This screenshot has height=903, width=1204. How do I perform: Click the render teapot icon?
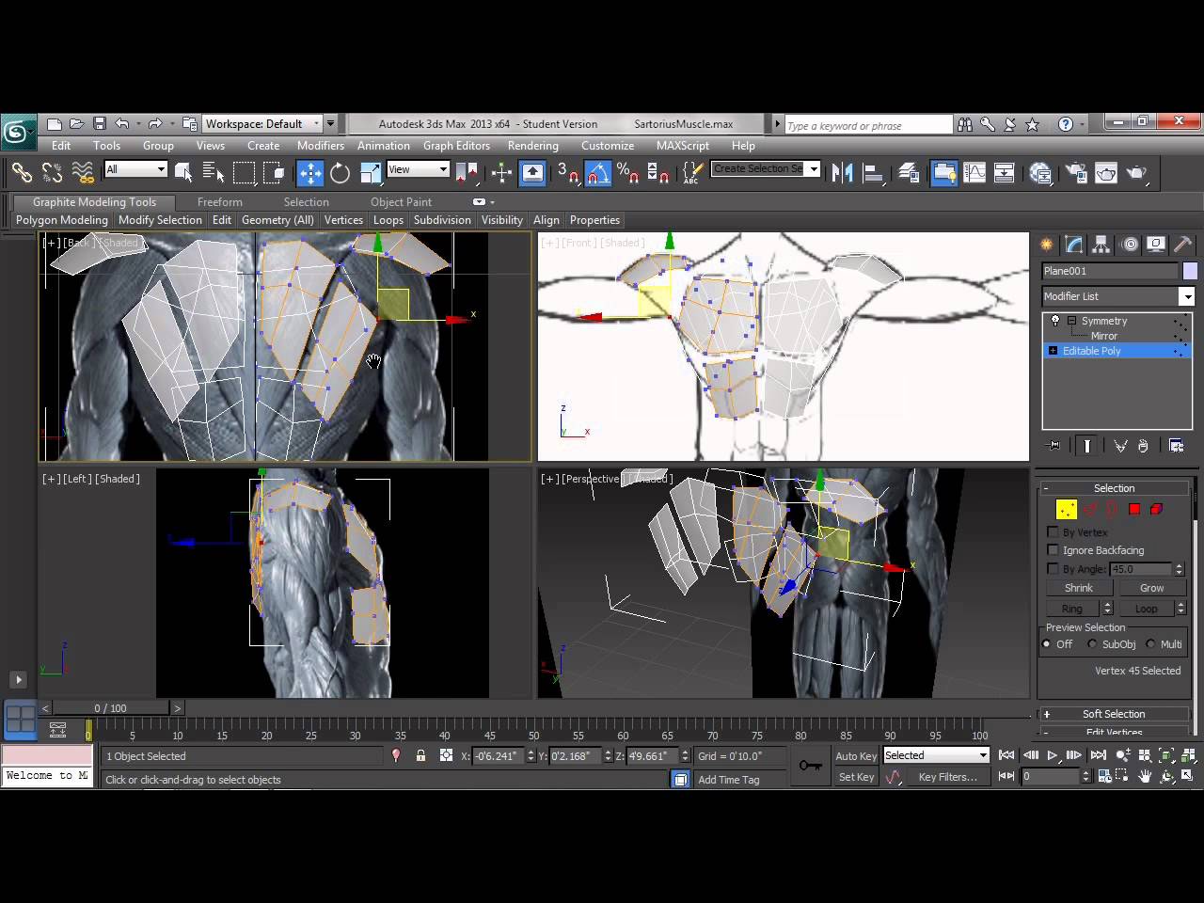1136,173
